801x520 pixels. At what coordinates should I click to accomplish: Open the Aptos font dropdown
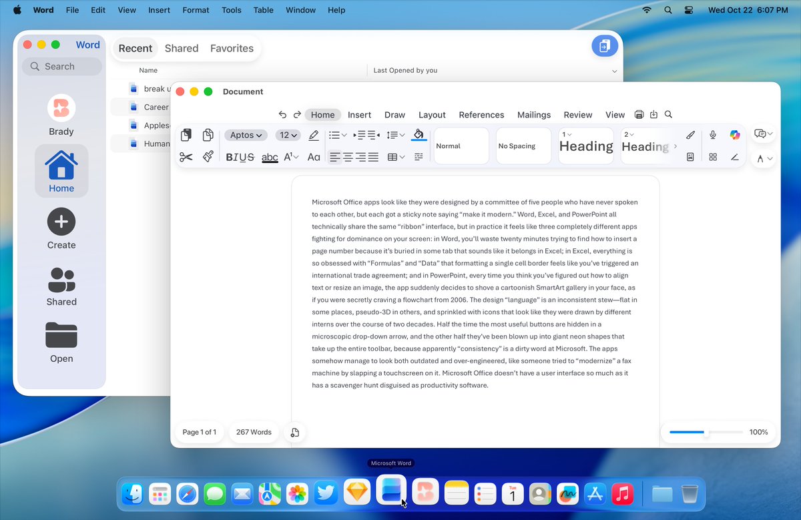click(246, 135)
